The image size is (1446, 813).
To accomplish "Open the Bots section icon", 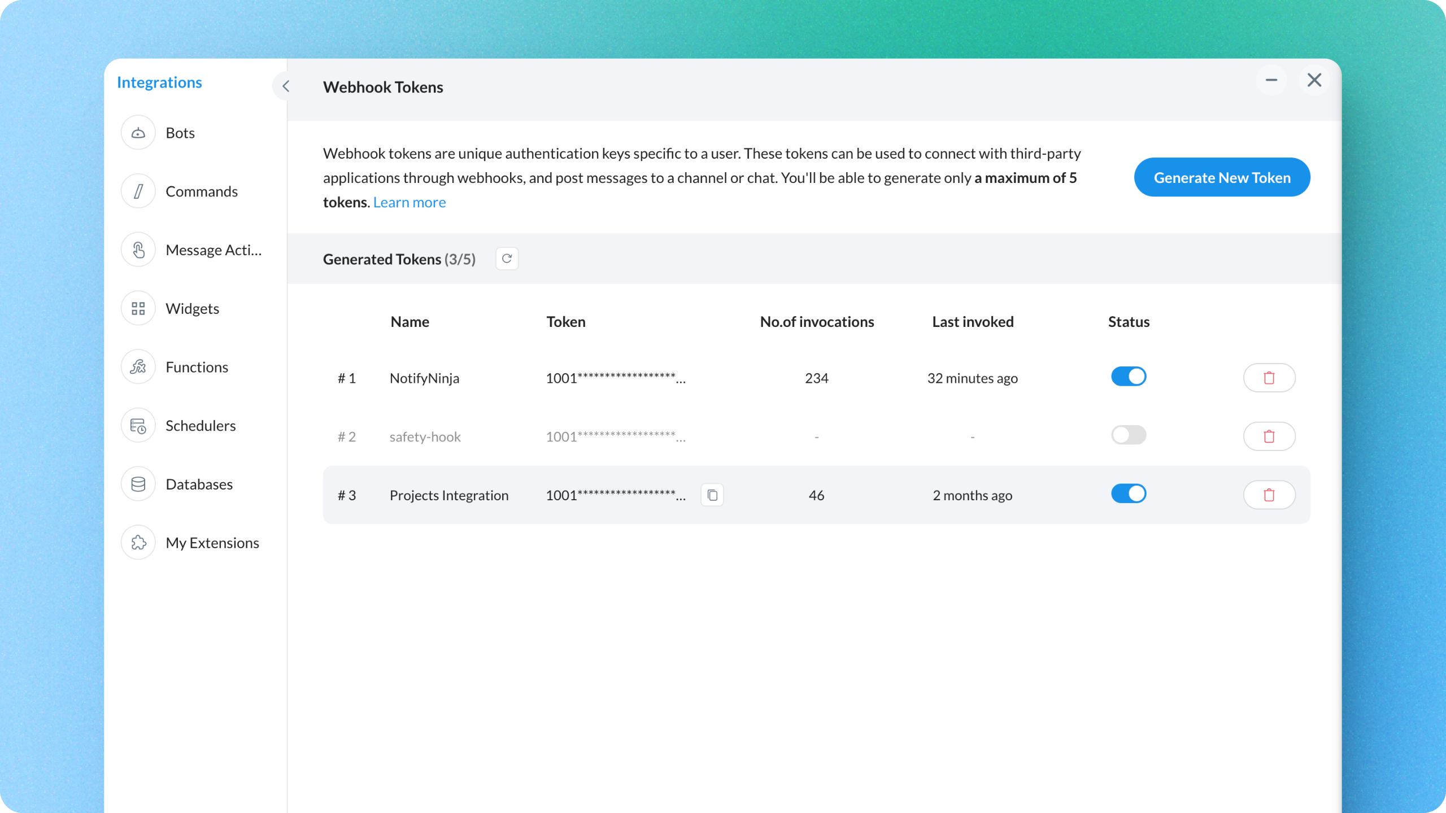I will click(138, 133).
